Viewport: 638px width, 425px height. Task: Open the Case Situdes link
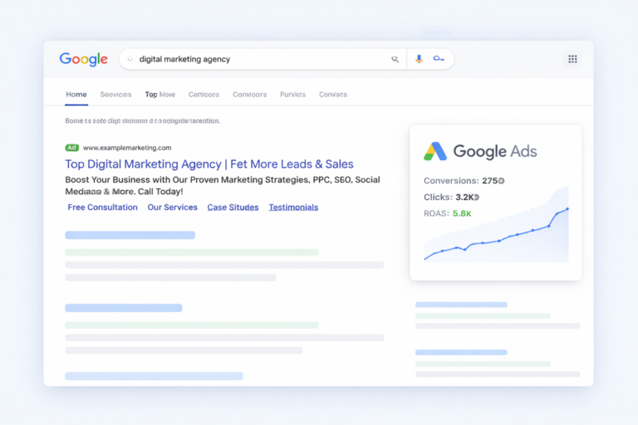point(233,208)
